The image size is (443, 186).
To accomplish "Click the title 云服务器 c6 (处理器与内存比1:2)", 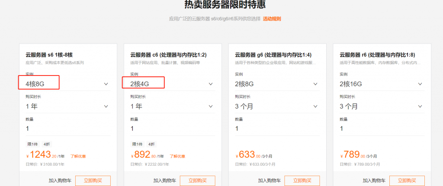I will click(168, 55).
